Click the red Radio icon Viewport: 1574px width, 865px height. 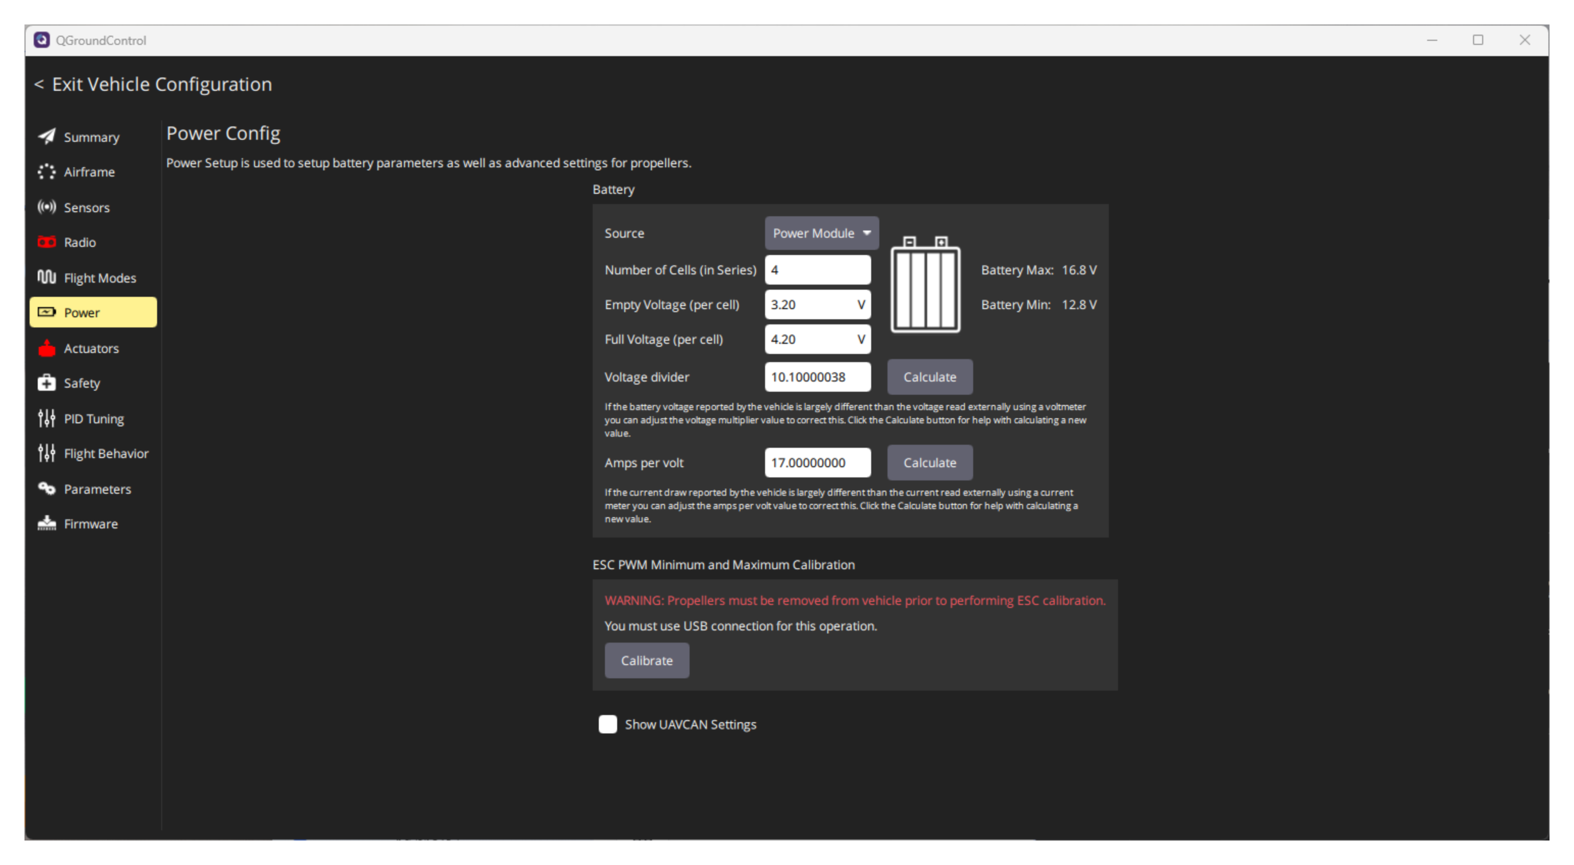coord(46,242)
